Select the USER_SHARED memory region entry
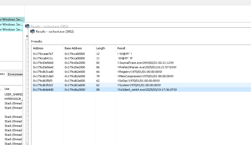This screenshot has height=145, width=251. coord(14,94)
